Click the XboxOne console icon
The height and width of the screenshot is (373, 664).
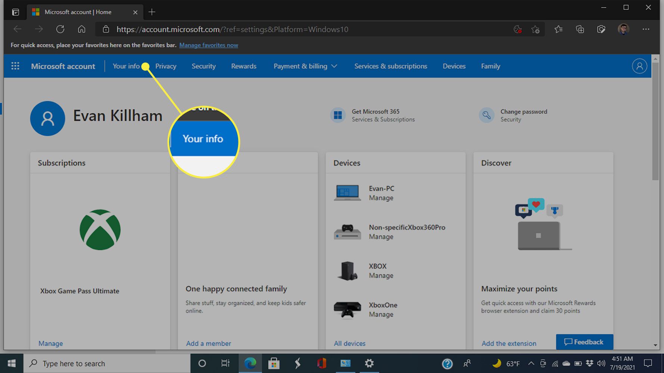pos(347,310)
